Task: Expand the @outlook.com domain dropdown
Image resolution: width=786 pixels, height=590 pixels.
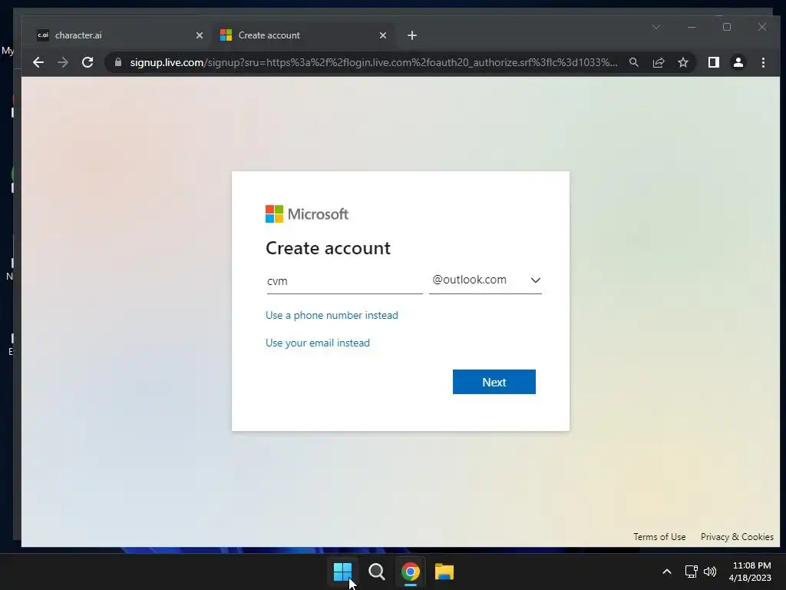Action: click(x=485, y=280)
